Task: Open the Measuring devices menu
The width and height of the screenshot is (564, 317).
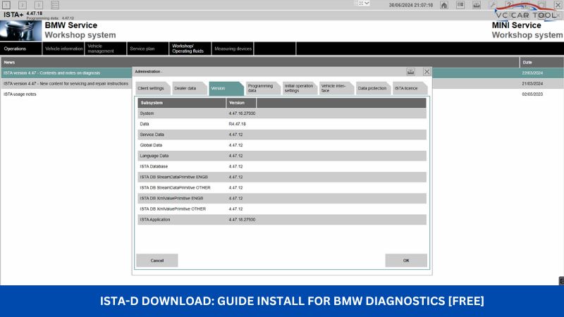Action: (x=233, y=49)
